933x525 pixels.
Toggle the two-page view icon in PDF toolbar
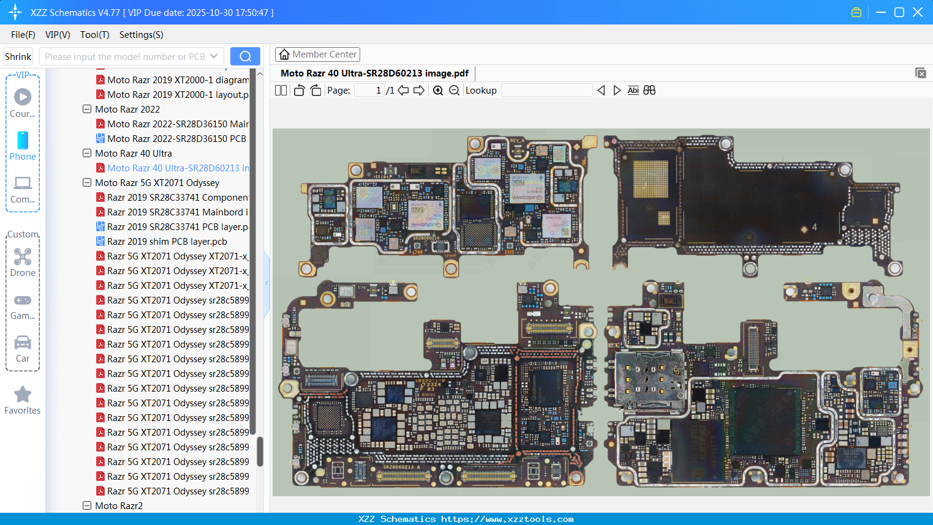tap(281, 91)
